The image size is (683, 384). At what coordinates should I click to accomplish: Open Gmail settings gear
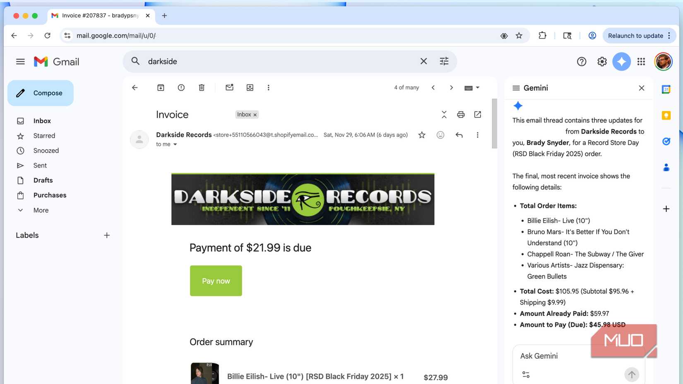602,62
